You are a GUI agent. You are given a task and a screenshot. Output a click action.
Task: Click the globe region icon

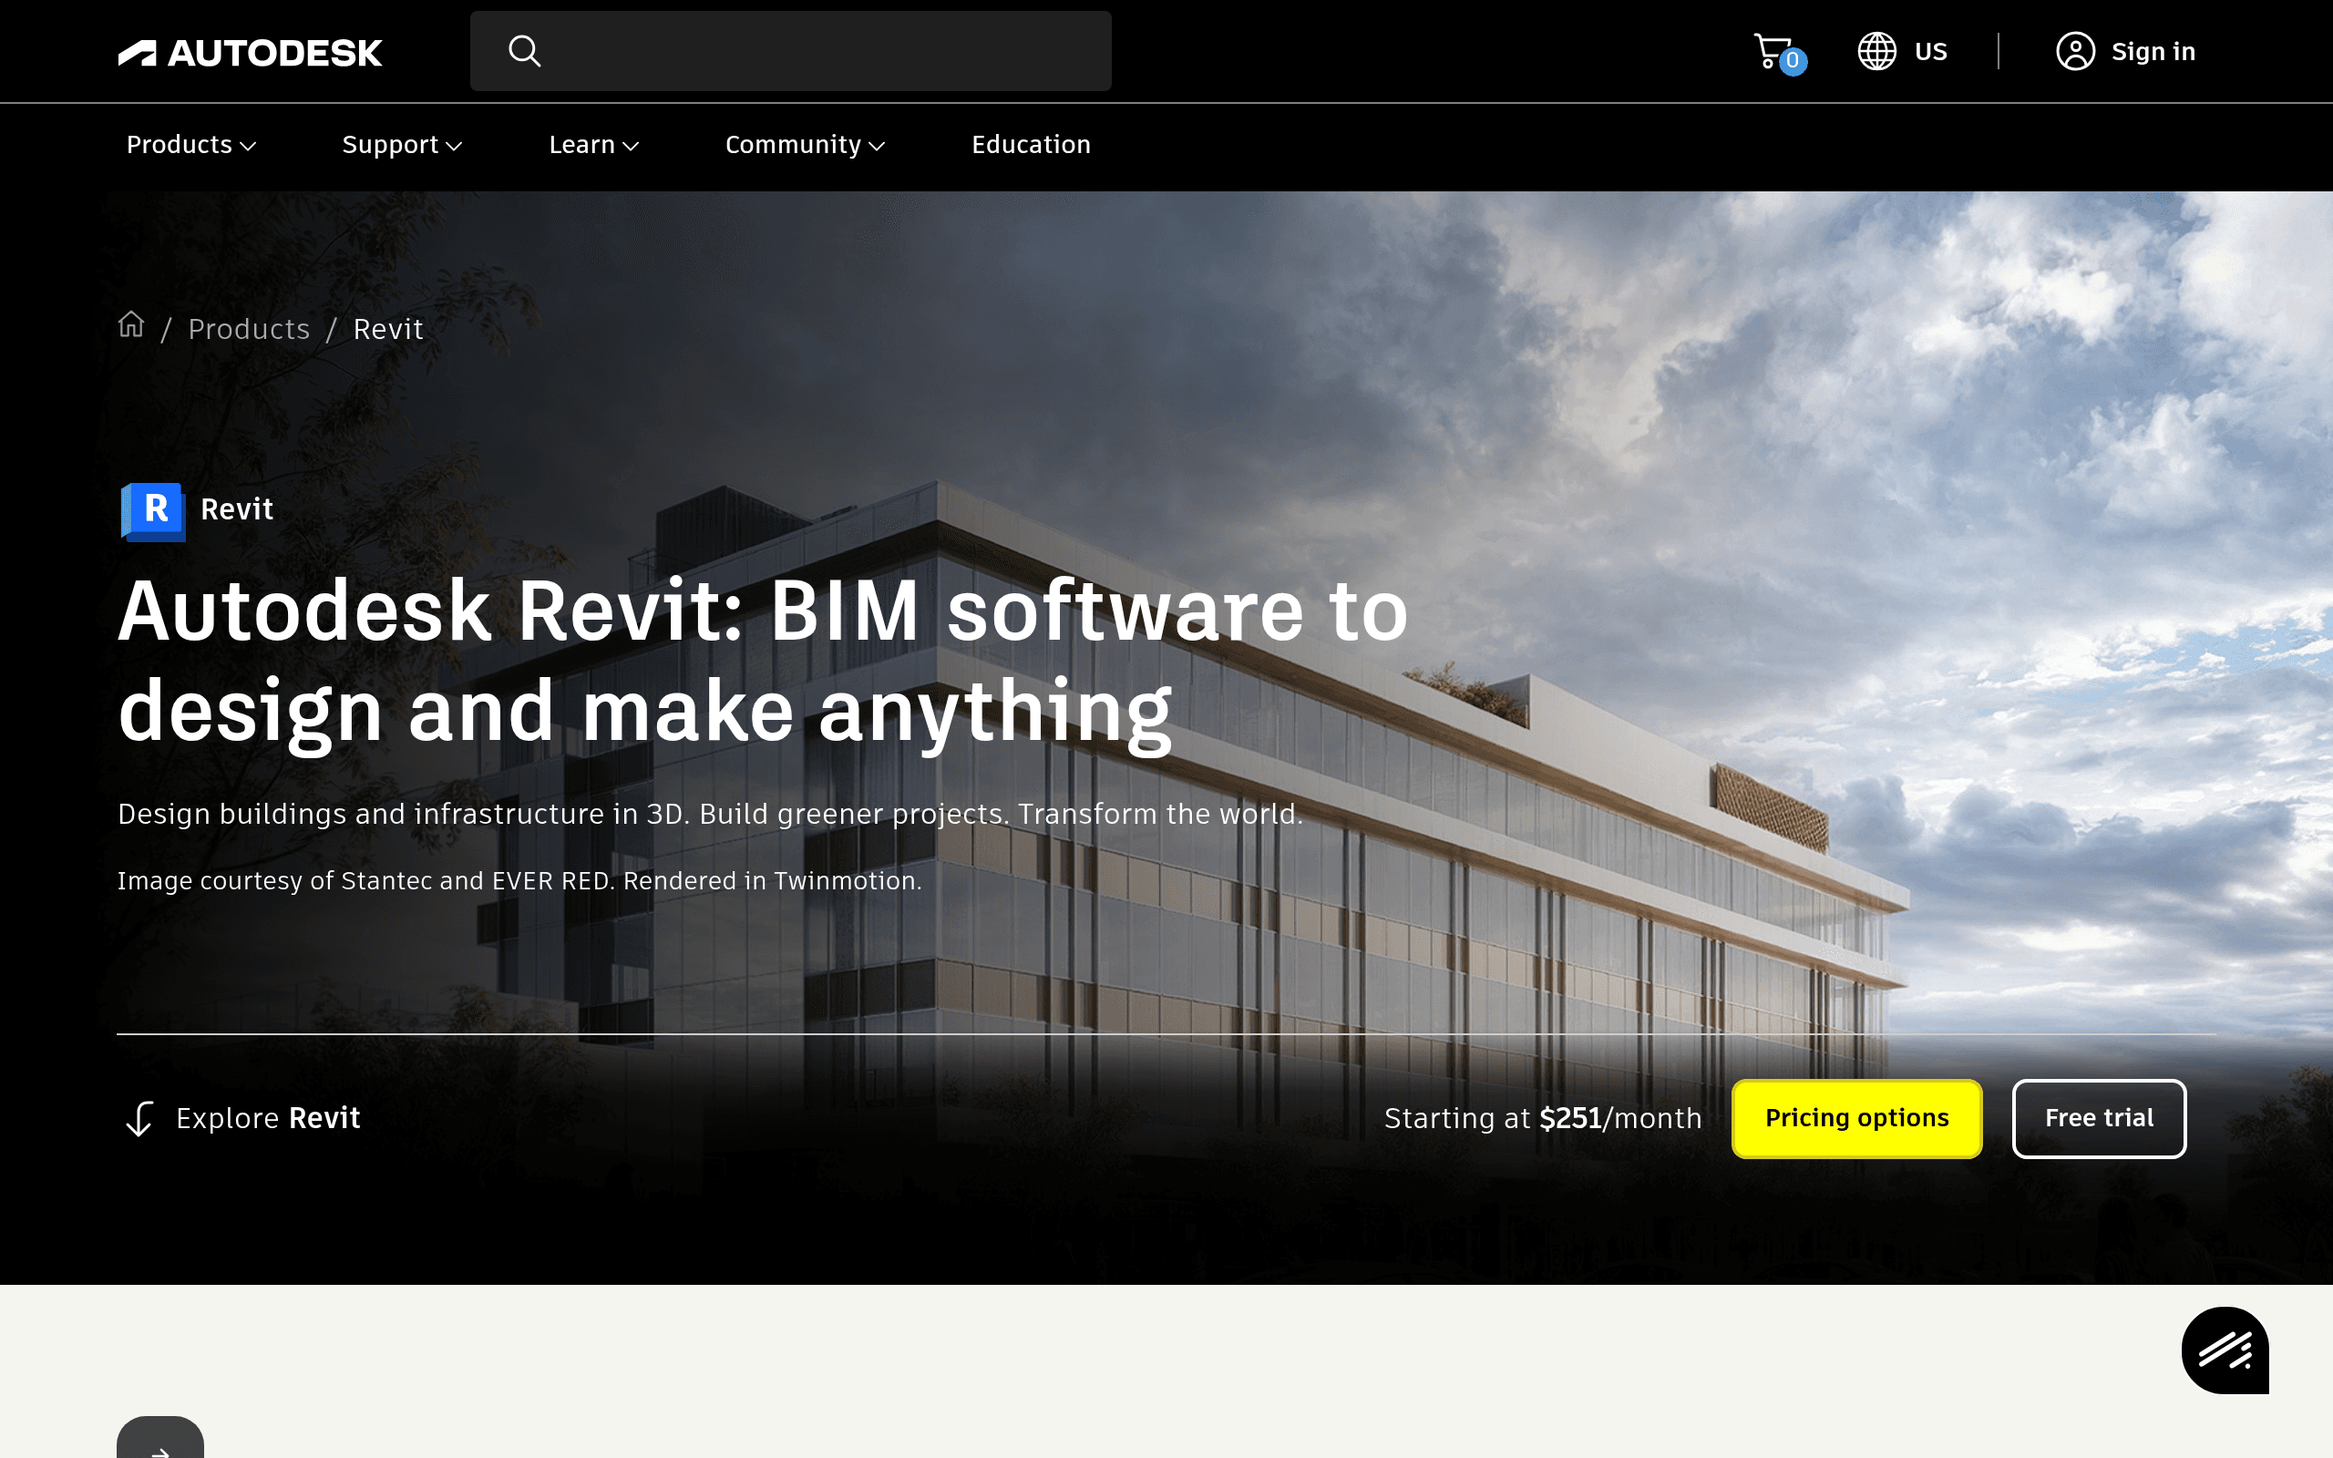(1876, 51)
